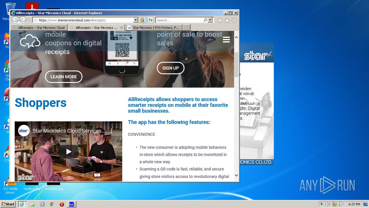Open Favorites with the star icon
This screenshot has height=208, width=369.
227,21
